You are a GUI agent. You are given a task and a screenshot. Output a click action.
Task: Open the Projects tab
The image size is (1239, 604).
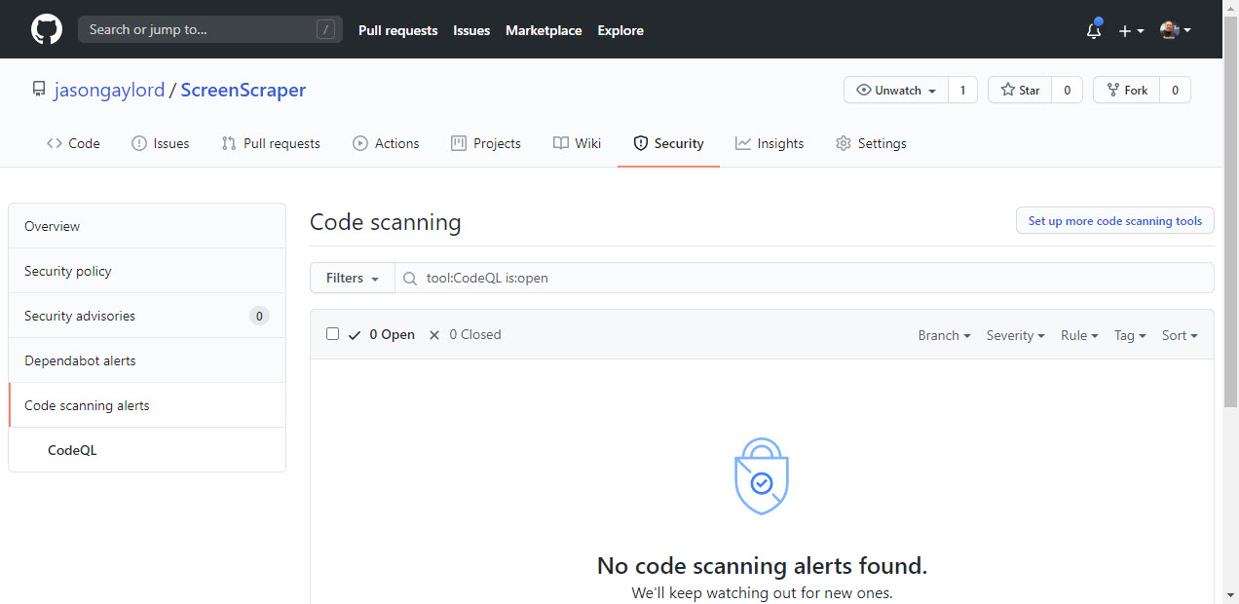486,143
